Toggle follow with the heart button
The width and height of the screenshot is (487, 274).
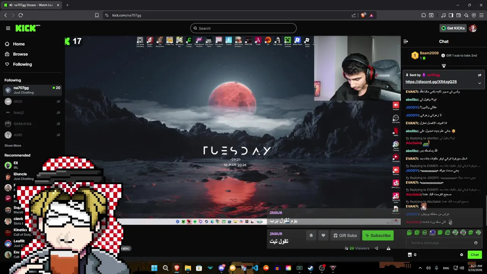click(323, 236)
